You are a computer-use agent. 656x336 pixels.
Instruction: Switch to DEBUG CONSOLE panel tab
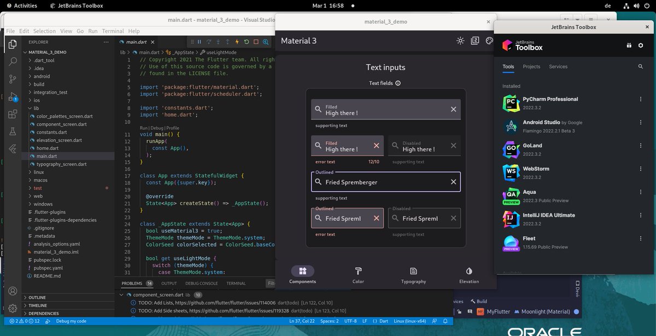201,284
